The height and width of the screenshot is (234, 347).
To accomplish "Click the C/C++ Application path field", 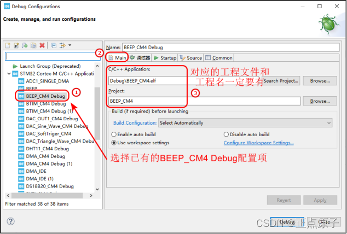I will pos(184,81).
